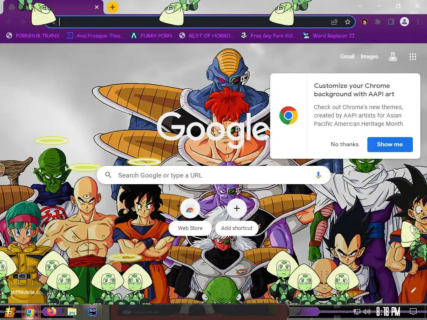Open the notification center icon
427x320 pixels.
coord(413,312)
